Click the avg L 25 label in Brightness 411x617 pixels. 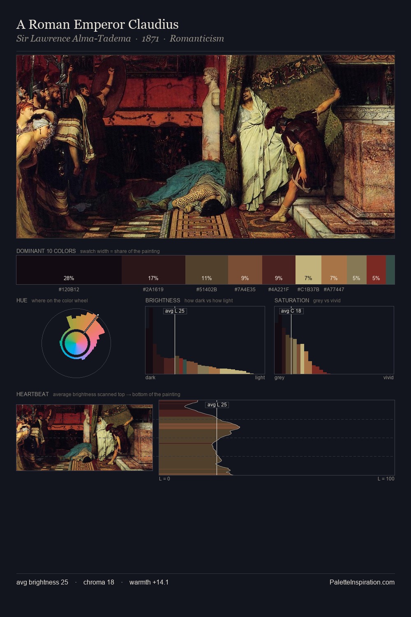tap(175, 311)
